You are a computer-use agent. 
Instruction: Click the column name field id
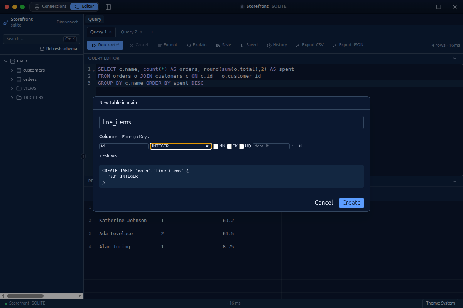coord(124,146)
